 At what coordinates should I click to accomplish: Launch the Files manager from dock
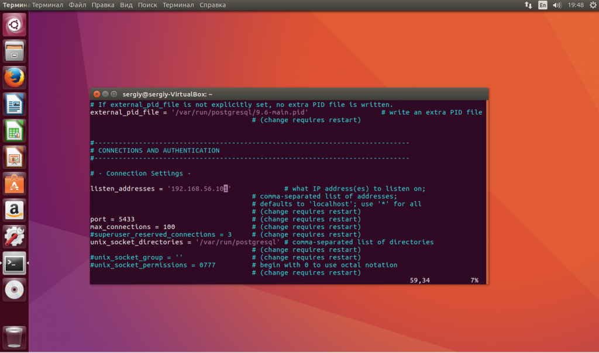click(x=14, y=51)
